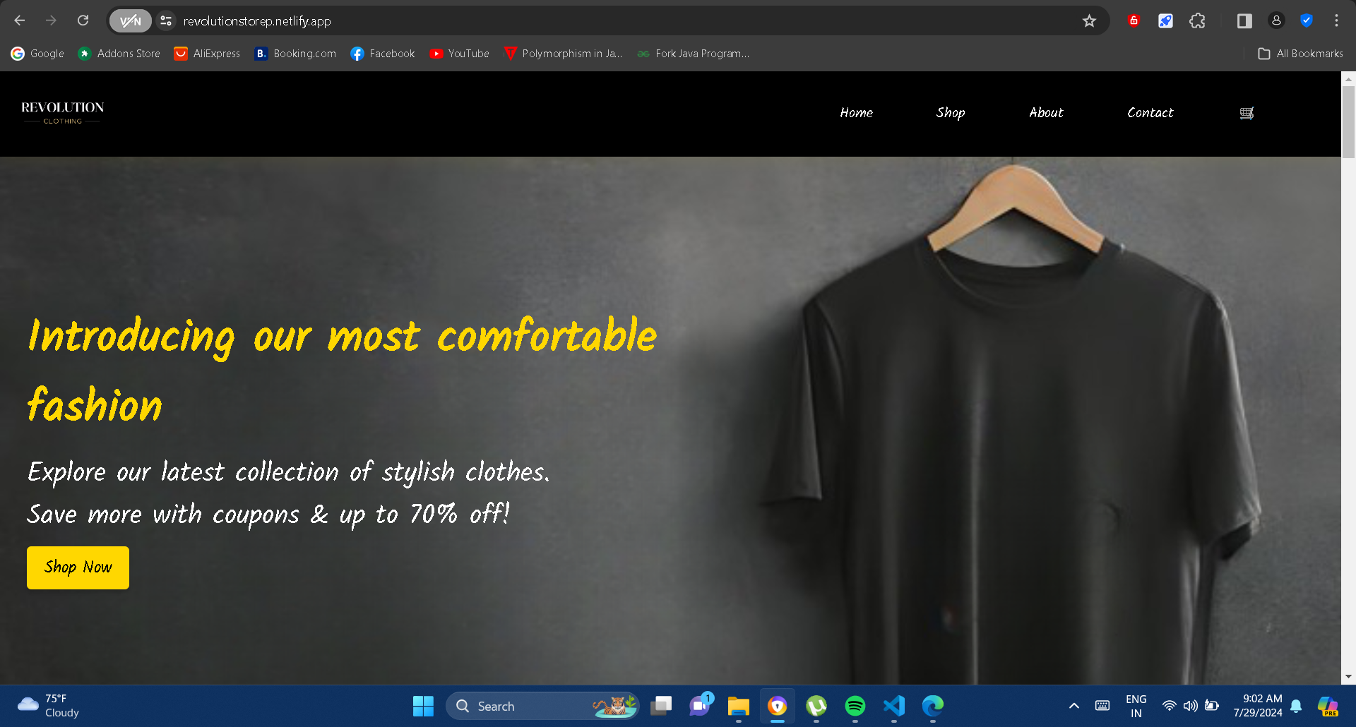Open the YouTube bookmark
The width and height of the screenshot is (1356, 727).
coord(459,54)
